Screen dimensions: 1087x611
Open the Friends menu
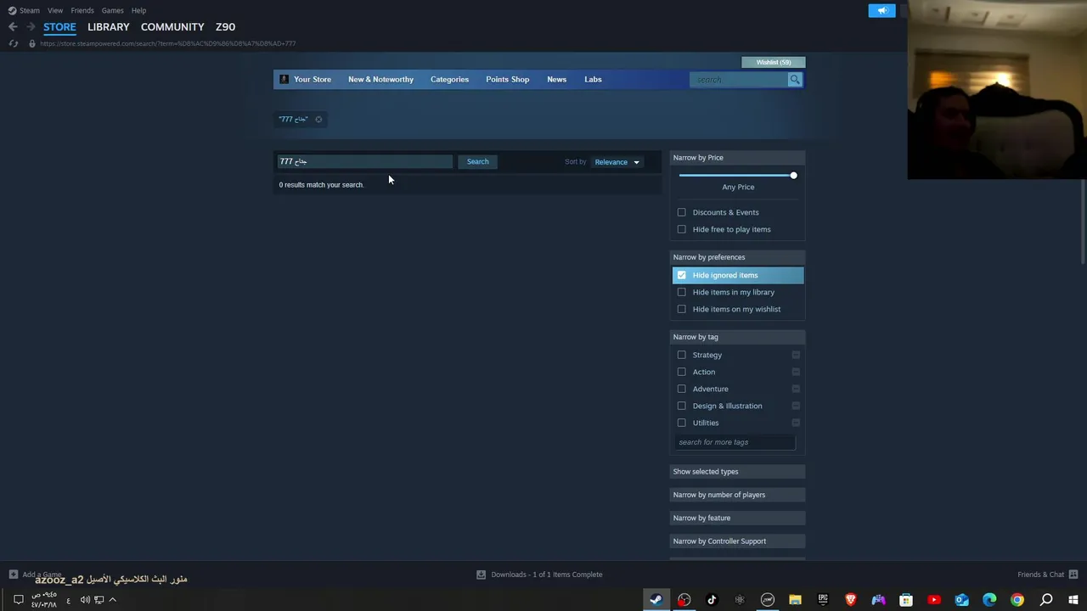[82, 10]
